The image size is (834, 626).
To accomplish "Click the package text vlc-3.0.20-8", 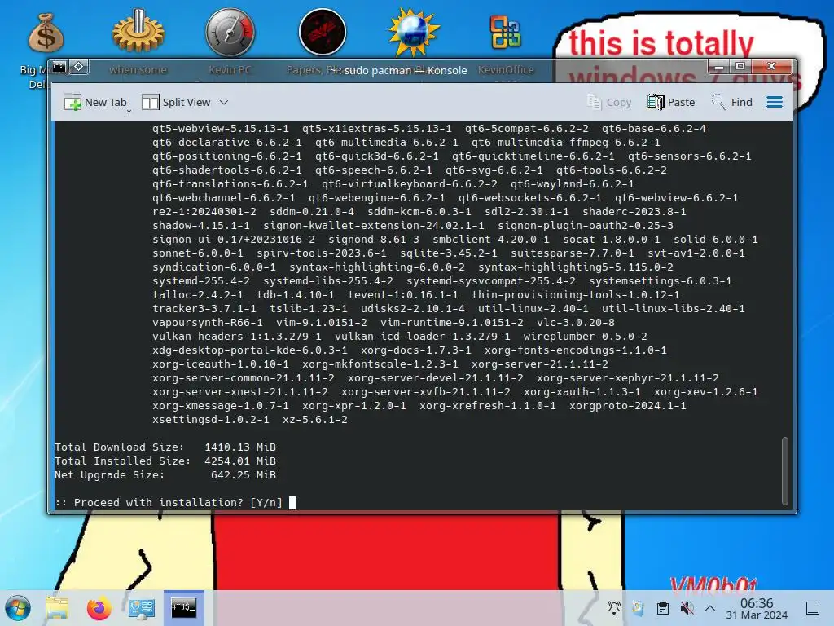I will [576, 323].
